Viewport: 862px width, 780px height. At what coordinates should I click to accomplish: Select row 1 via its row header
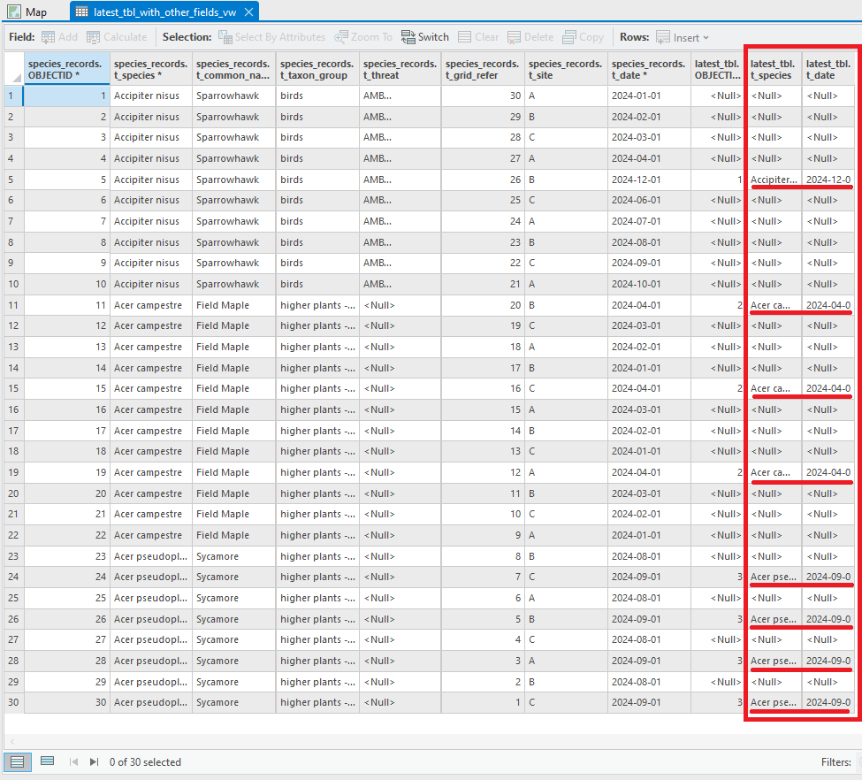click(x=14, y=96)
